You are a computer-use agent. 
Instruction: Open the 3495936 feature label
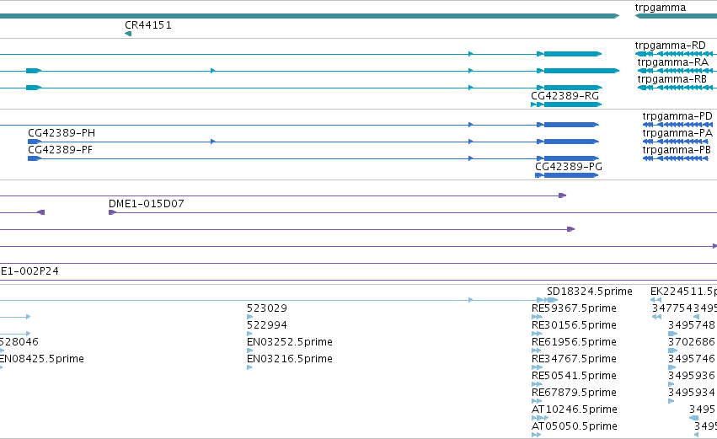click(691, 376)
